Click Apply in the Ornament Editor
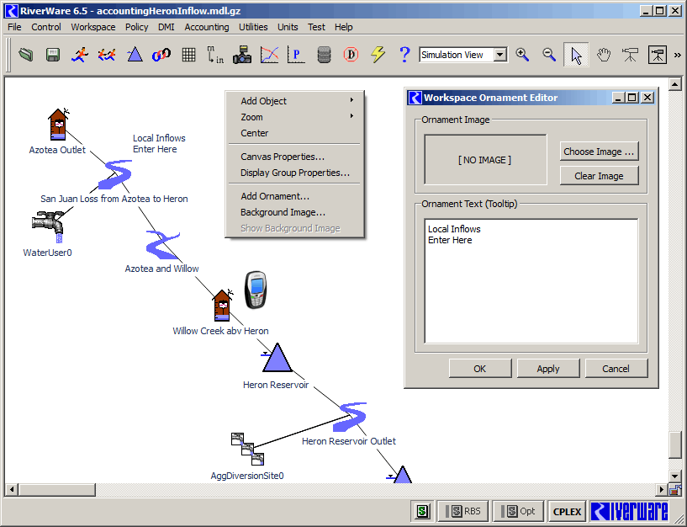The image size is (687, 527). [548, 369]
